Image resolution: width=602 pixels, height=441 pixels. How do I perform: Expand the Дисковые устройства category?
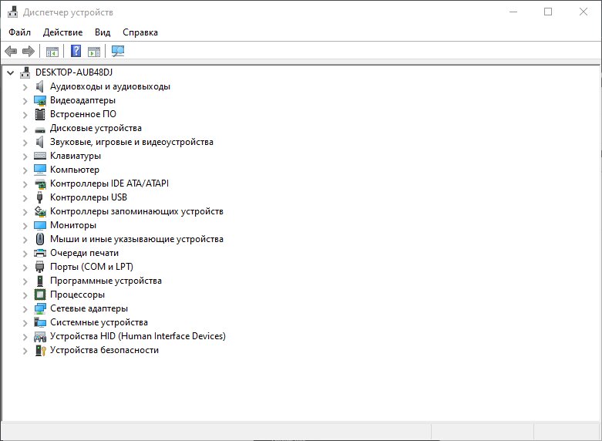point(25,128)
